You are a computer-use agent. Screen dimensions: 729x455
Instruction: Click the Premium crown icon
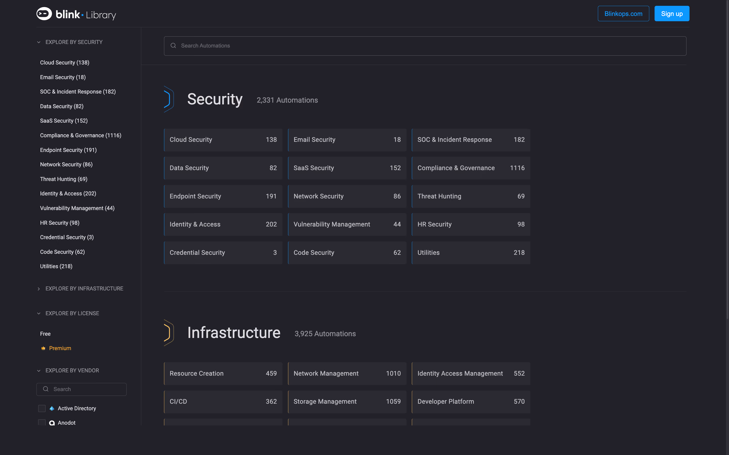pos(43,348)
